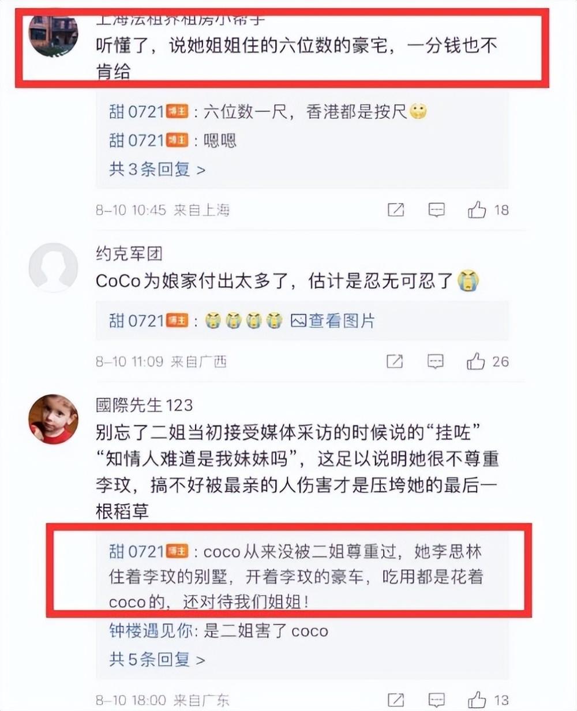
Task: Share 國際先生123's comment from 广东
Action: (x=396, y=700)
